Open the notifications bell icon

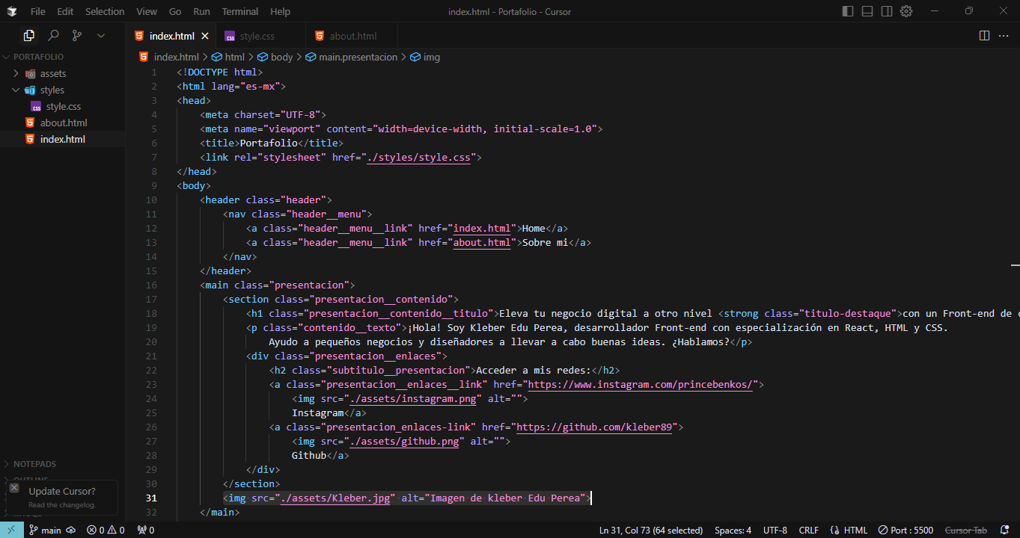[1004, 530]
